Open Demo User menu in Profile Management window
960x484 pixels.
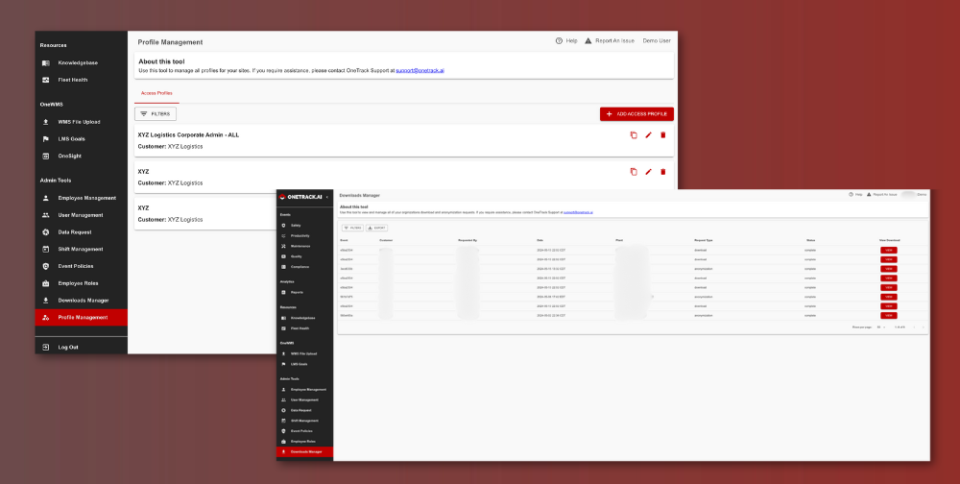click(x=657, y=41)
